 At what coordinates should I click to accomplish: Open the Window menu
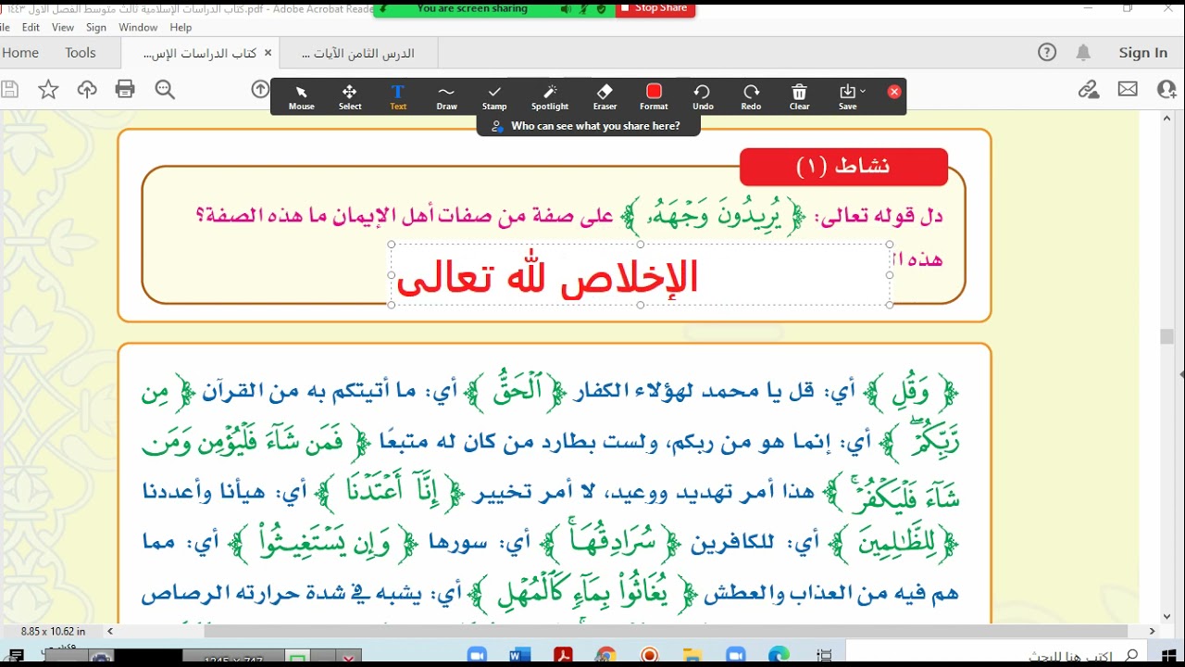coord(138,28)
